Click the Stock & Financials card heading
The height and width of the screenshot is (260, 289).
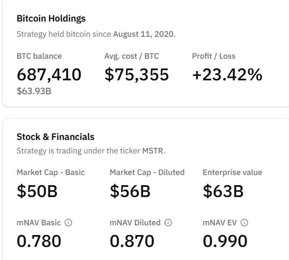click(56, 137)
